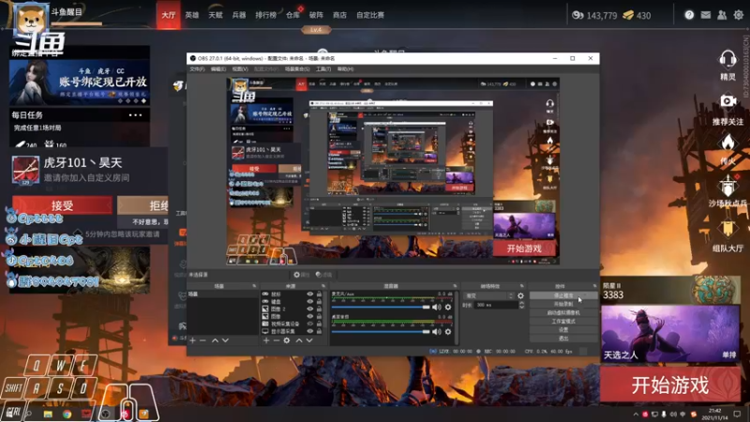Click the large 开始游戏 button
The image size is (750, 422).
669,385
